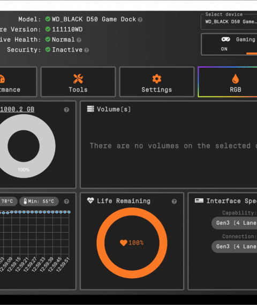The height and width of the screenshot is (305, 257).
Task: Click the heartbeat Life Remaining icon
Action: click(90, 200)
